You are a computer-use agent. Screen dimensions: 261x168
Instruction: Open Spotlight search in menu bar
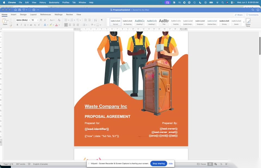223,2
